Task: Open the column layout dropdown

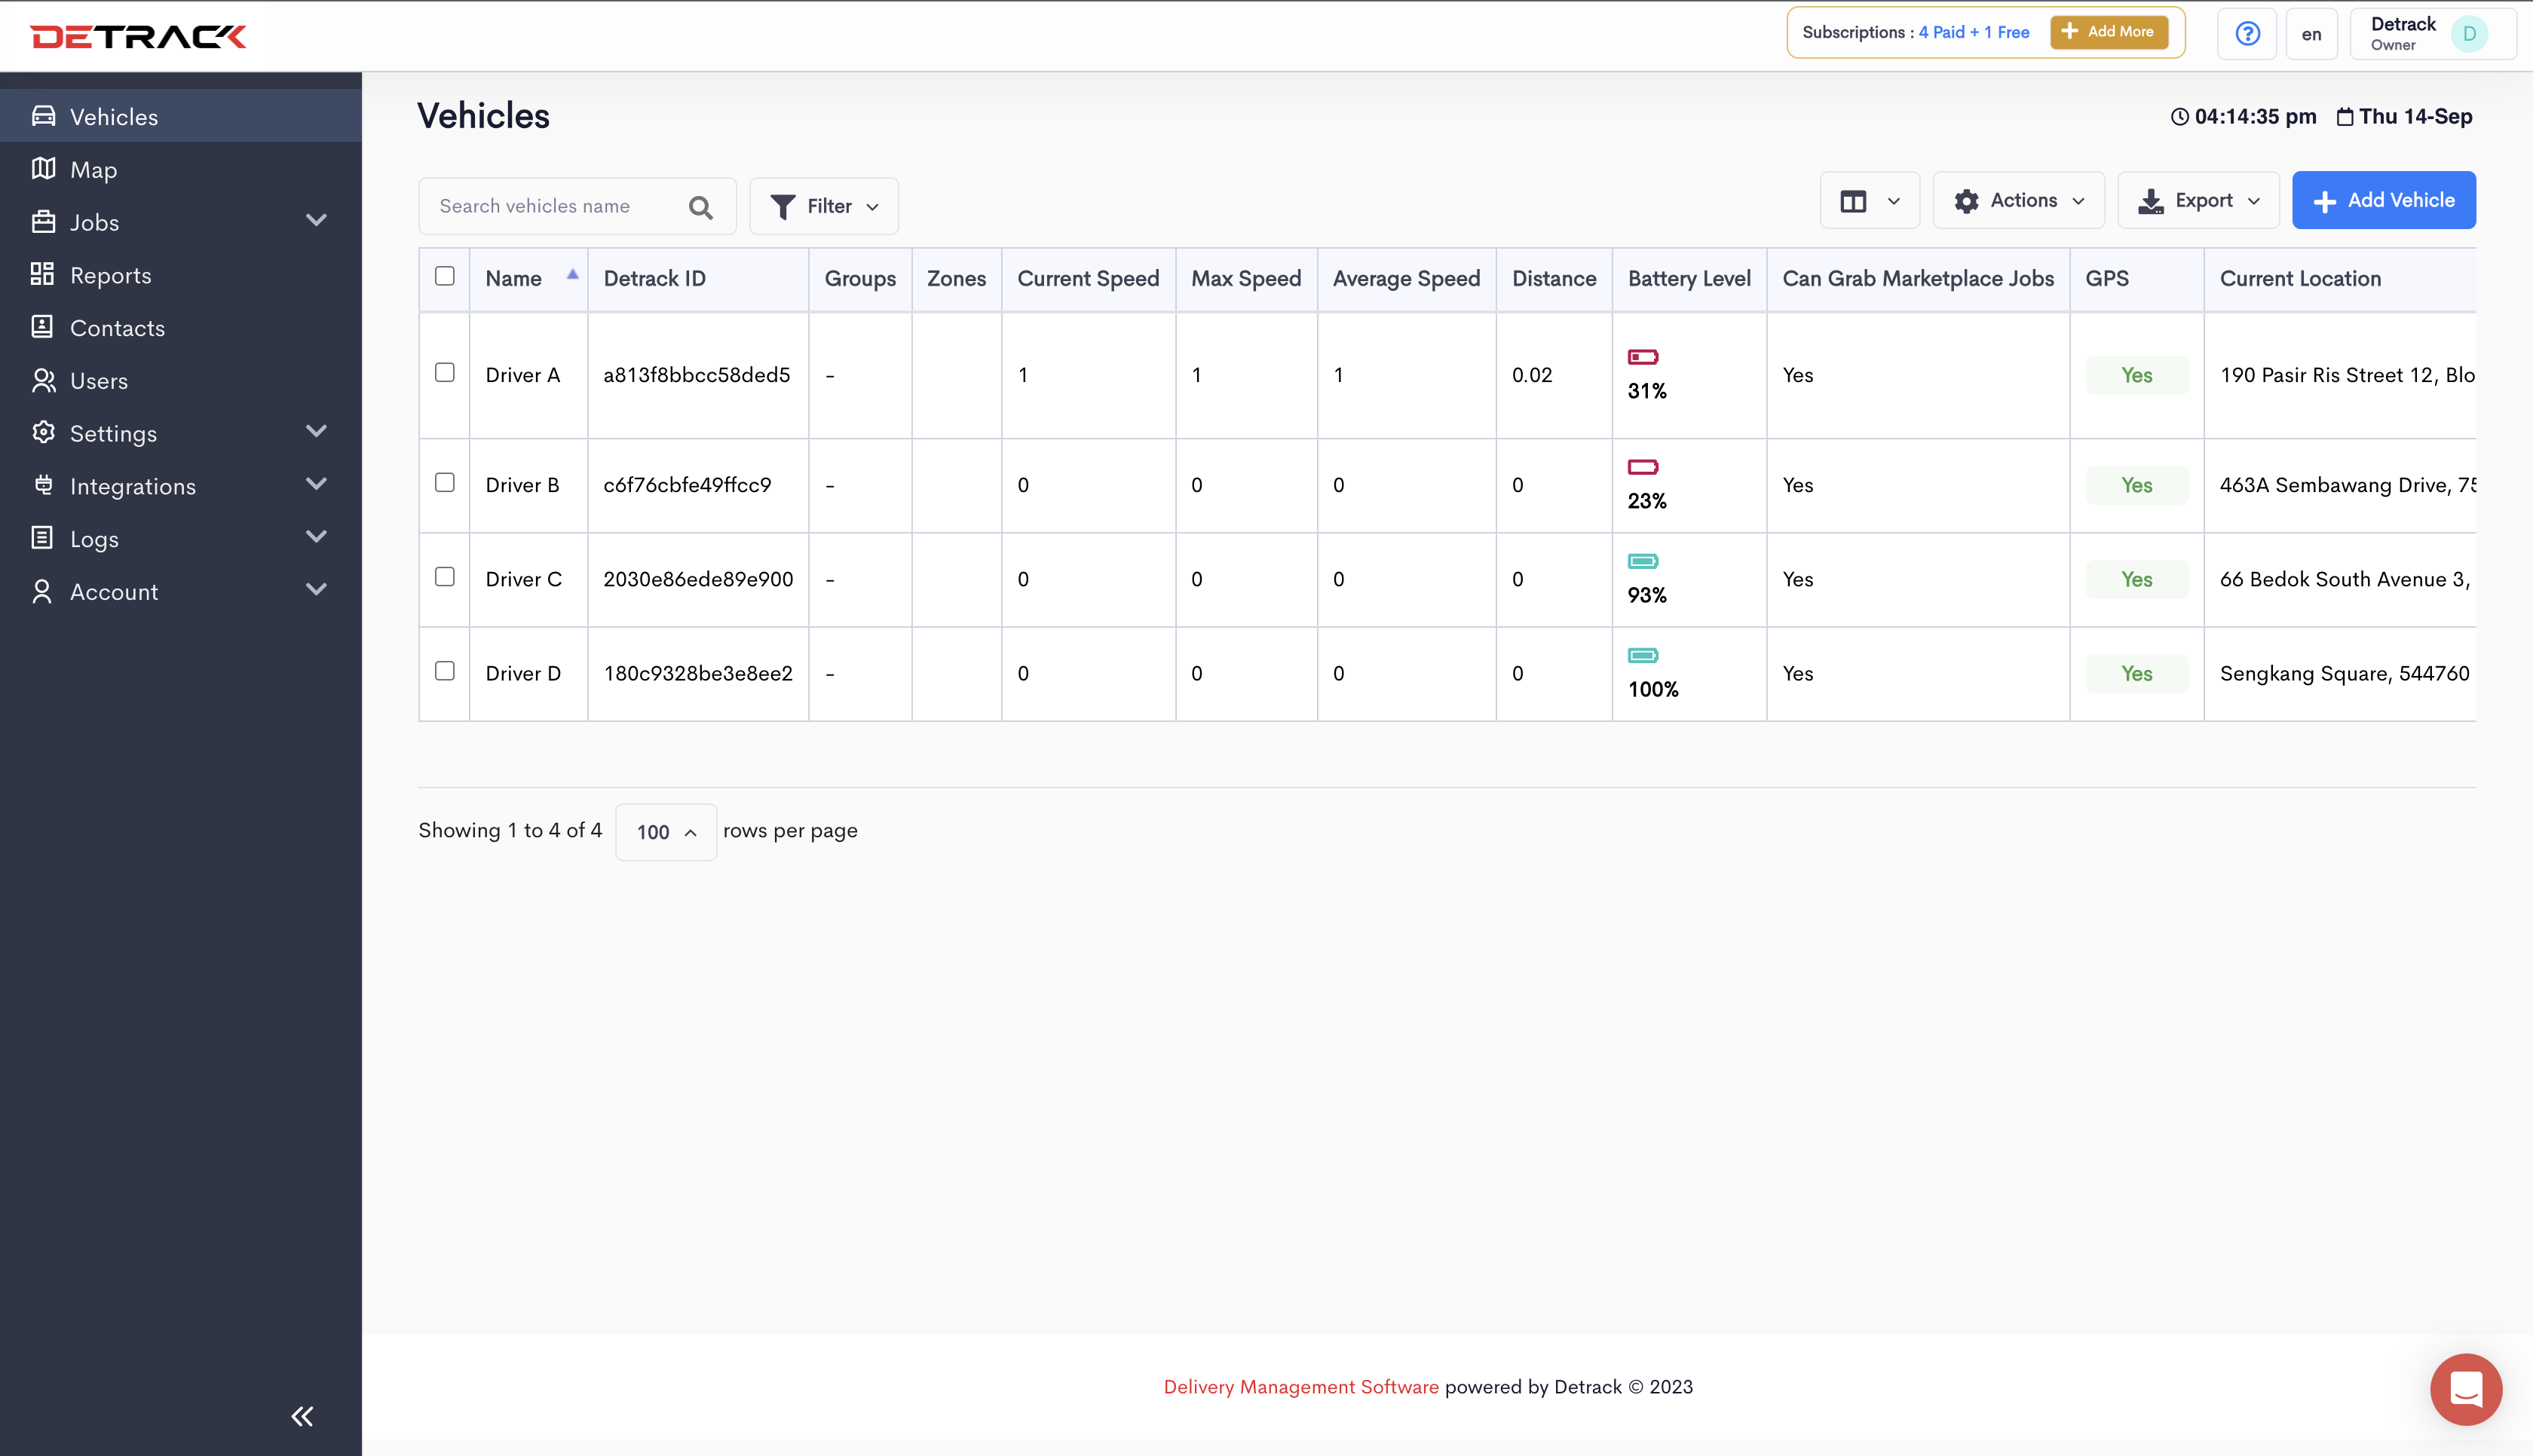Action: (x=1869, y=201)
